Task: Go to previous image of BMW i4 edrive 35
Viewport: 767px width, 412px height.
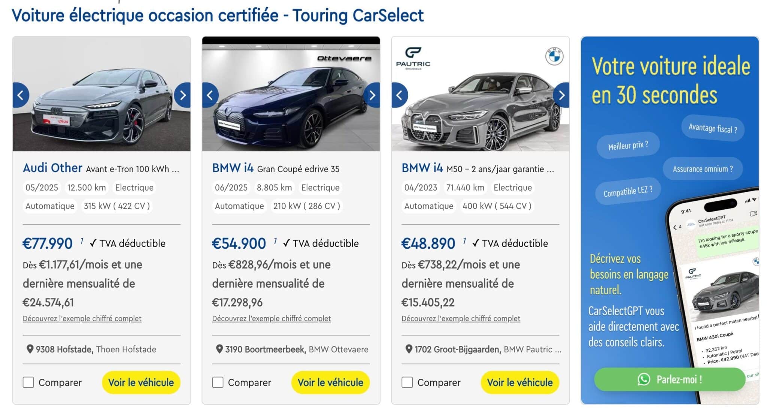Action: (210, 95)
